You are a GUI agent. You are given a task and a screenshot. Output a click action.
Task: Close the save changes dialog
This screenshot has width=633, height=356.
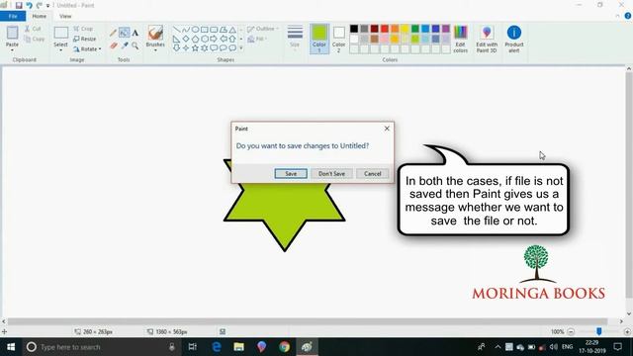coord(387,129)
